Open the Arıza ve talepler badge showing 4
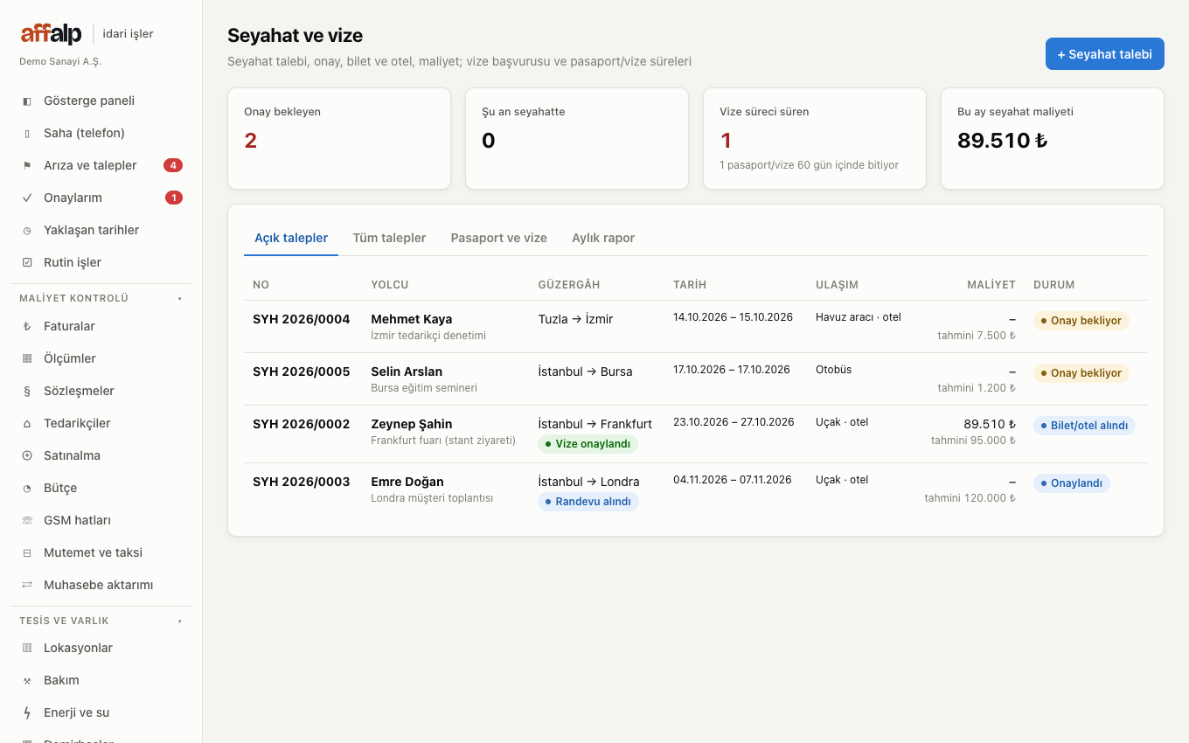This screenshot has width=1189, height=743. click(x=173, y=165)
